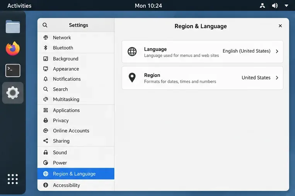This screenshot has height=196, width=295.
Task: Launch Firefox from the dock
Action: [13, 49]
